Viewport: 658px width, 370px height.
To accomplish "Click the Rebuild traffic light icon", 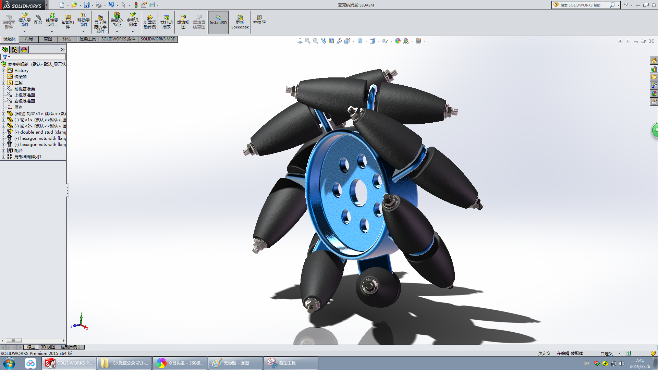I will (x=136, y=5).
